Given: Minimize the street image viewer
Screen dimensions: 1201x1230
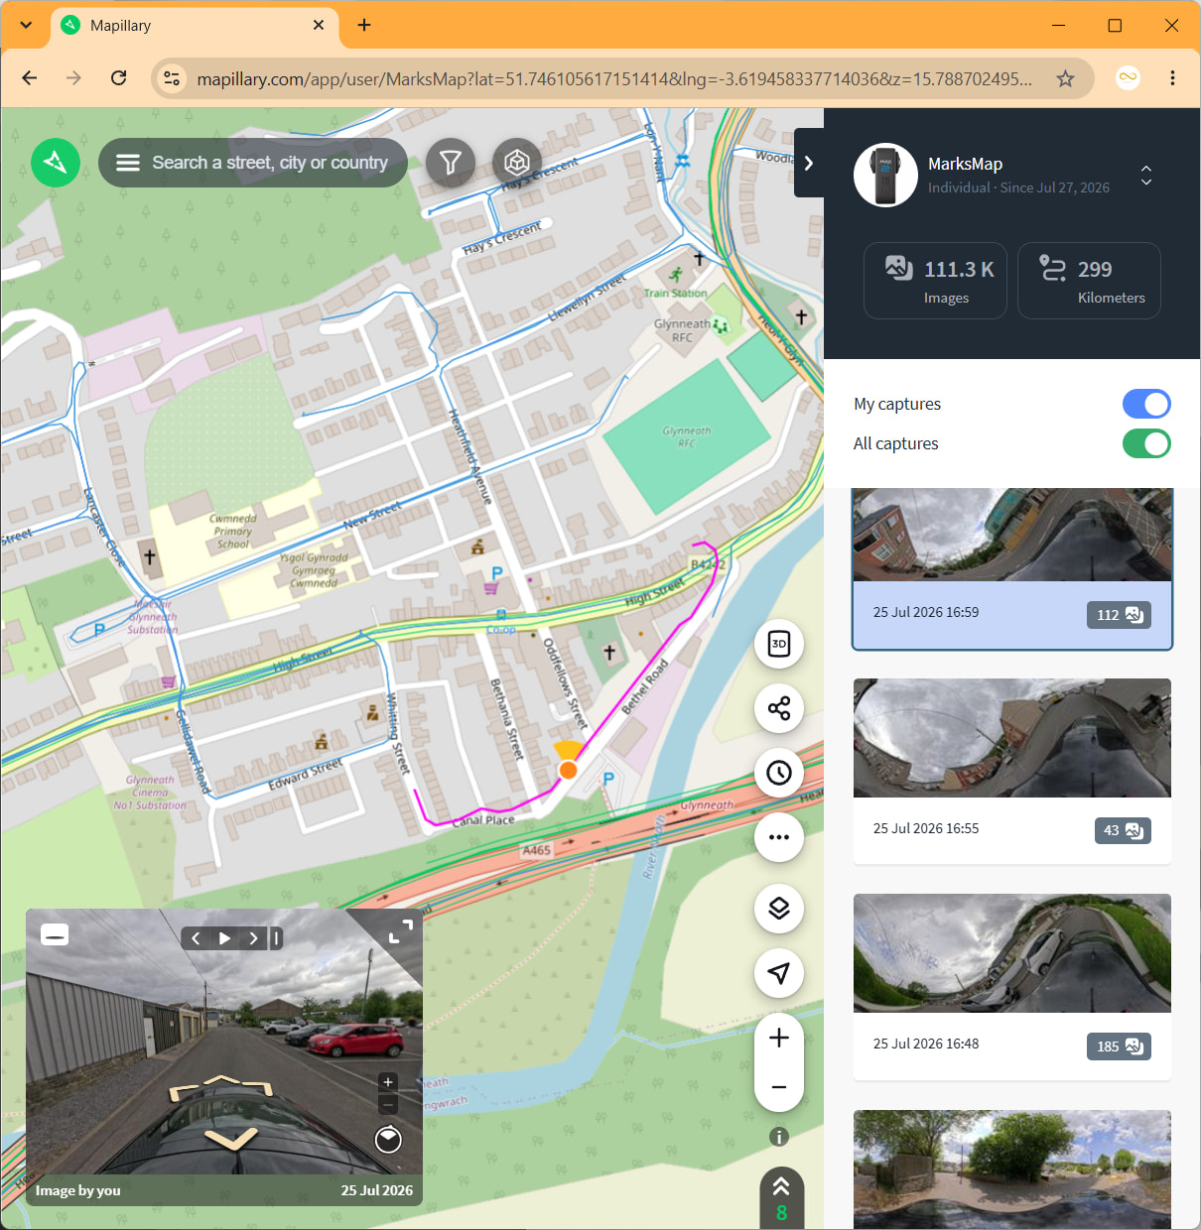Looking at the screenshot, I should pyautogui.click(x=55, y=934).
